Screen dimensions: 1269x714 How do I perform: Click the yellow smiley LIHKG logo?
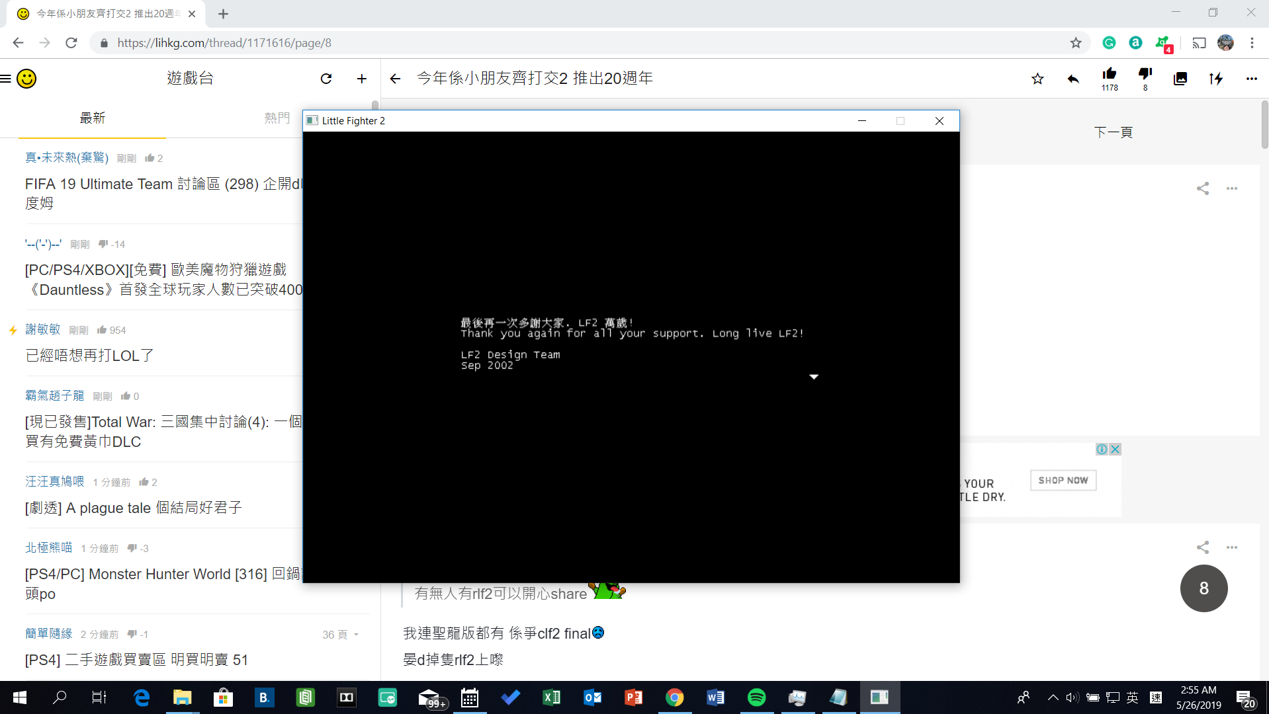tap(26, 79)
